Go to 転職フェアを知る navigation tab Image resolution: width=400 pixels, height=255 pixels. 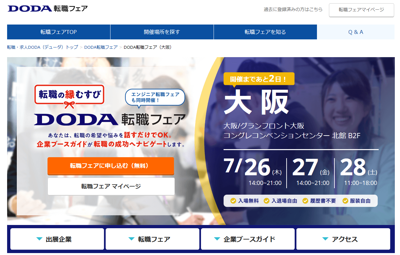coord(265,32)
